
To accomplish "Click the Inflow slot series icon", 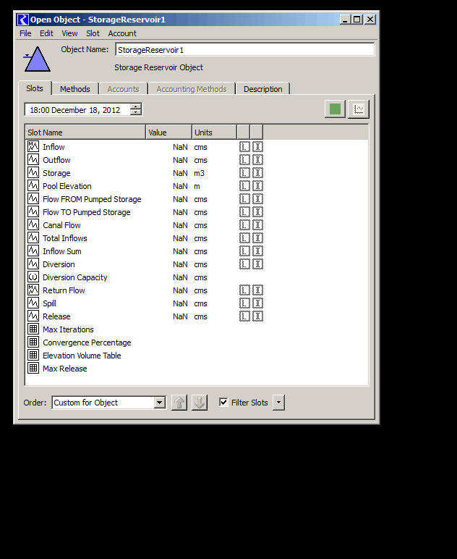I will pyautogui.click(x=33, y=146).
